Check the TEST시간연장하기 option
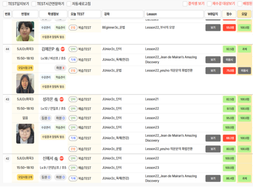The image size is (253, 187). [x=34, y=4]
